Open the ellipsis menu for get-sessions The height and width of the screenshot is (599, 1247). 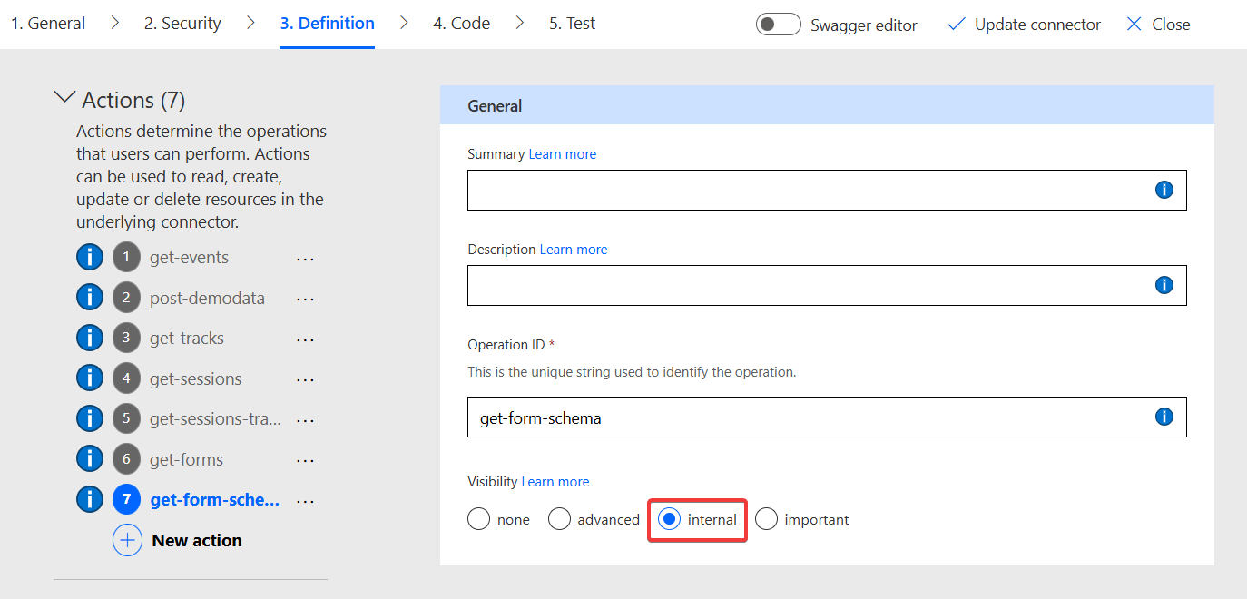pos(305,379)
